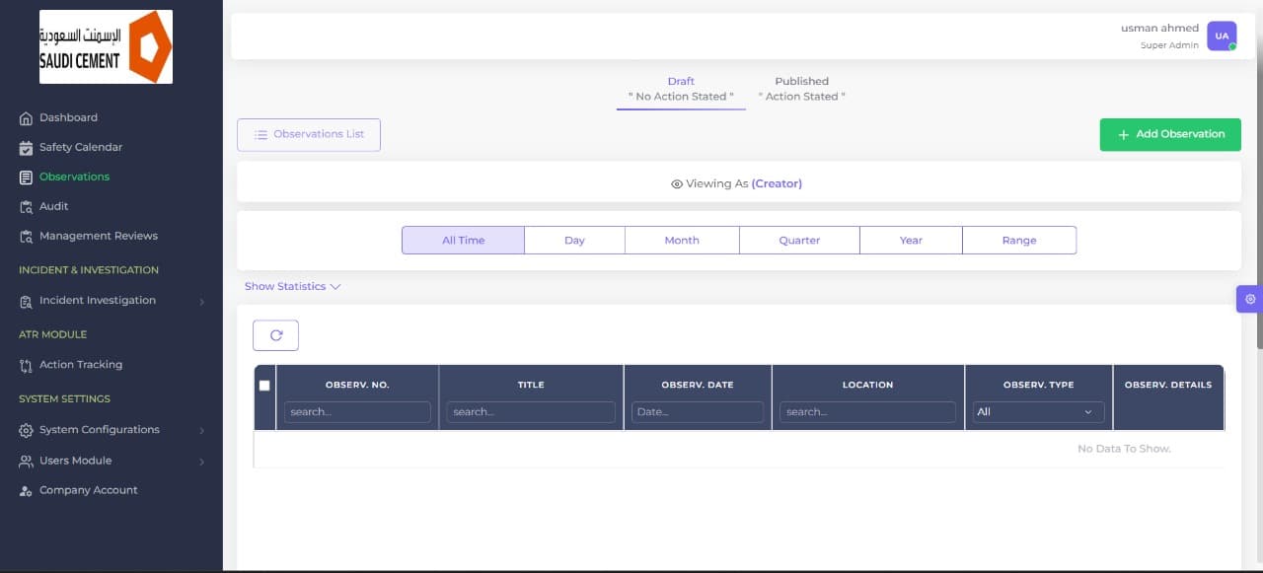
Task: Tick the select-all checkbox in table header
Action: tap(264, 386)
